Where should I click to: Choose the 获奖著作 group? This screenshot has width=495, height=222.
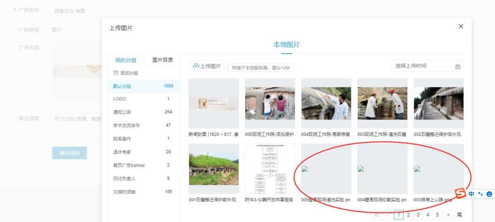tap(144, 138)
